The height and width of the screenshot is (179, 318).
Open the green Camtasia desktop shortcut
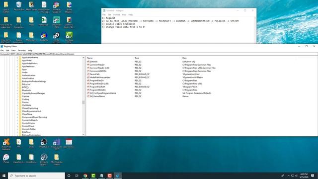coord(69,37)
